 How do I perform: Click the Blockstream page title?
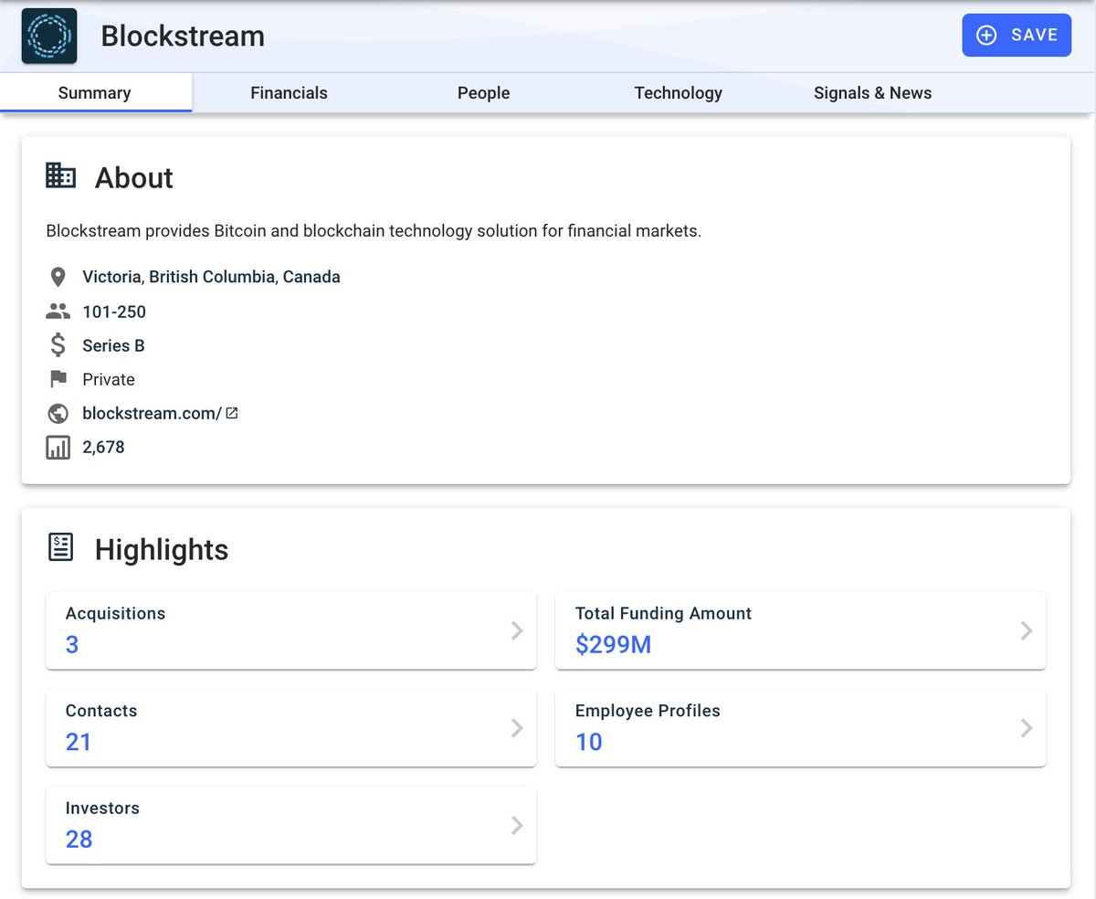(x=183, y=36)
